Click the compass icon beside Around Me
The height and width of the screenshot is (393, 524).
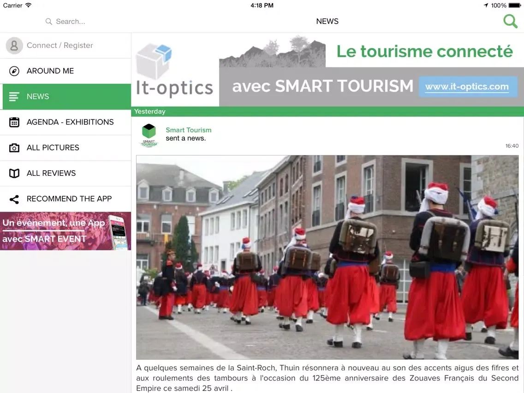(14, 71)
